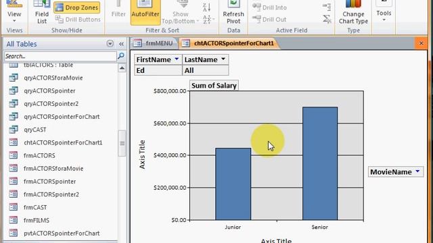Sort ascending with the A-Z icon
The height and width of the screenshot is (243, 433).
pyautogui.click(x=206, y=7)
